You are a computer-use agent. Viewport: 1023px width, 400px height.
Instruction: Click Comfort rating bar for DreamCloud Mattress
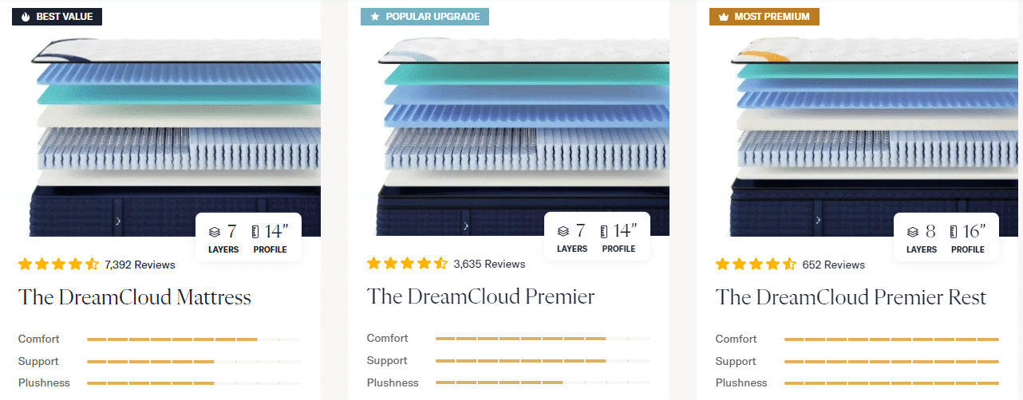194,339
